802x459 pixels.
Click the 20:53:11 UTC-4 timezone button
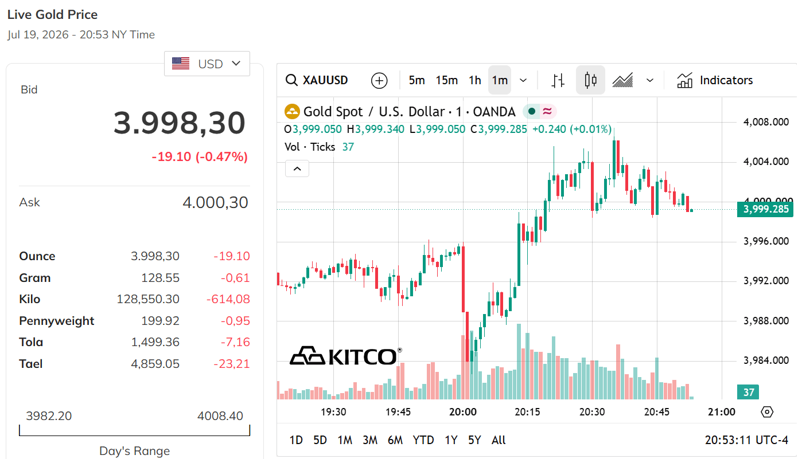click(746, 440)
